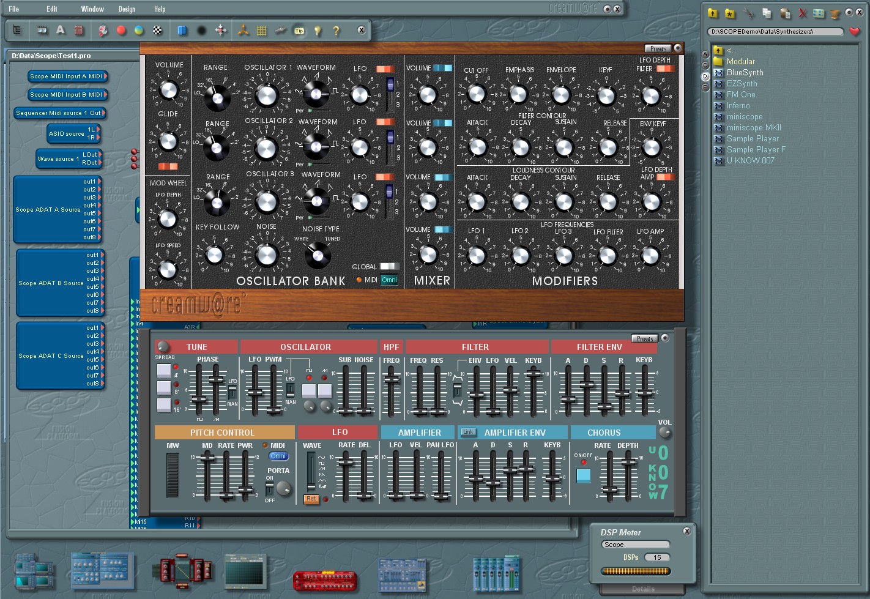Toggle the LFO Depth Amp switch

(x=665, y=177)
